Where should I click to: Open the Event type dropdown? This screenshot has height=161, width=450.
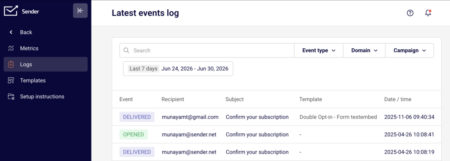(x=319, y=50)
